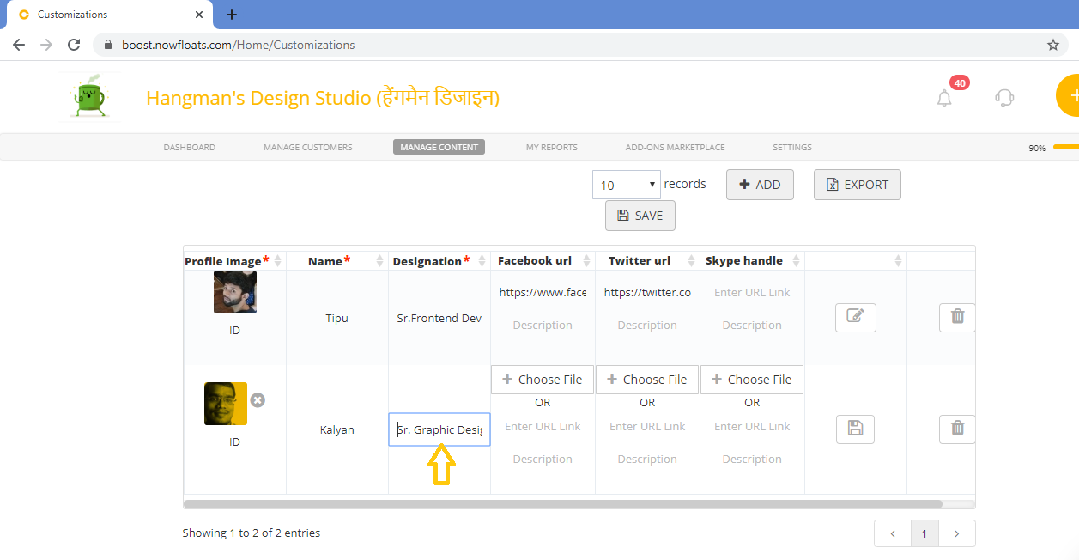Click the edit icon in Tipu's row
Image resolution: width=1079 pixels, height=560 pixels.
[x=855, y=316]
